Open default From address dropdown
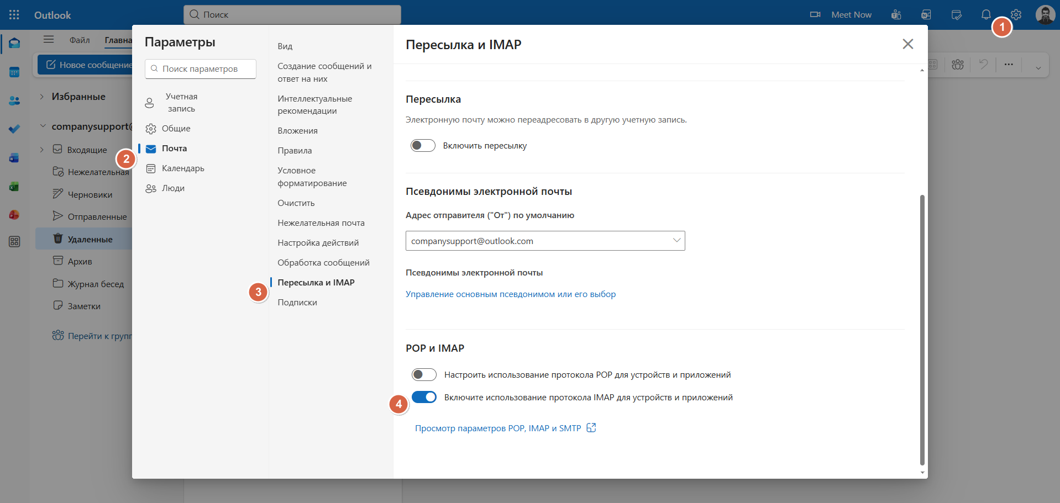Viewport: 1060px width, 503px height. point(545,241)
